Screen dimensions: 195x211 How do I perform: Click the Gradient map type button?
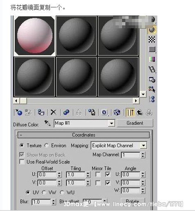point(135,123)
